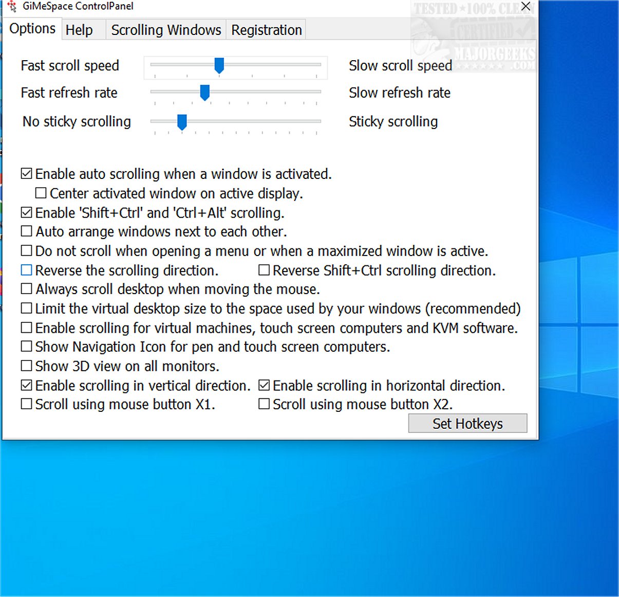The width and height of the screenshot is (619, 597).
Task: Click the Slow scroll speed label
Action: pos(400,66)
